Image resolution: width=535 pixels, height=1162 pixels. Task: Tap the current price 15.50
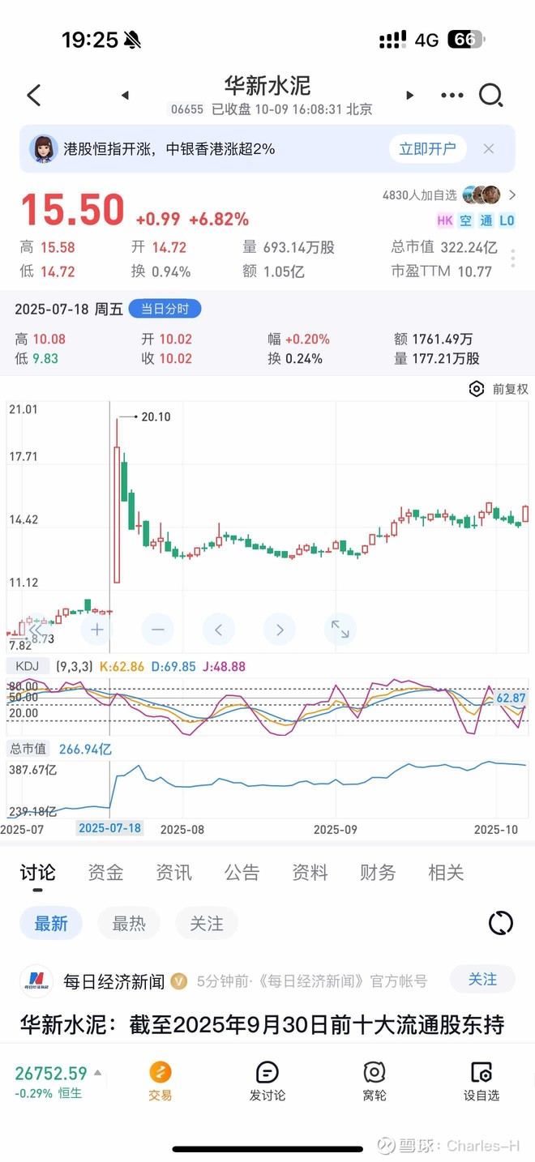[x=72, y=210]
